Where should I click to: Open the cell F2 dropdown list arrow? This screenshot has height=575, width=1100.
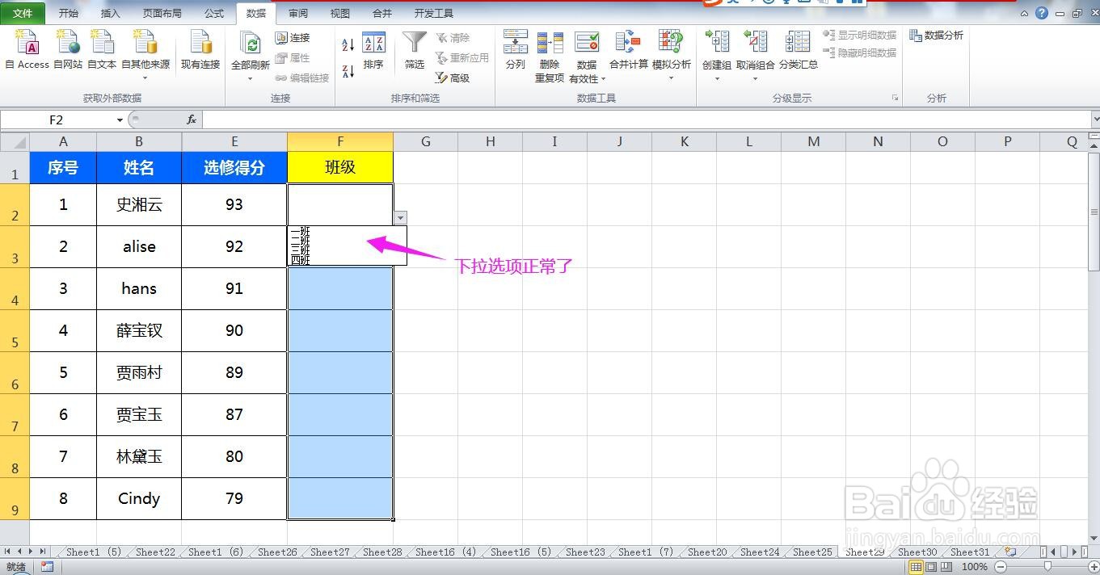point(400,217)
